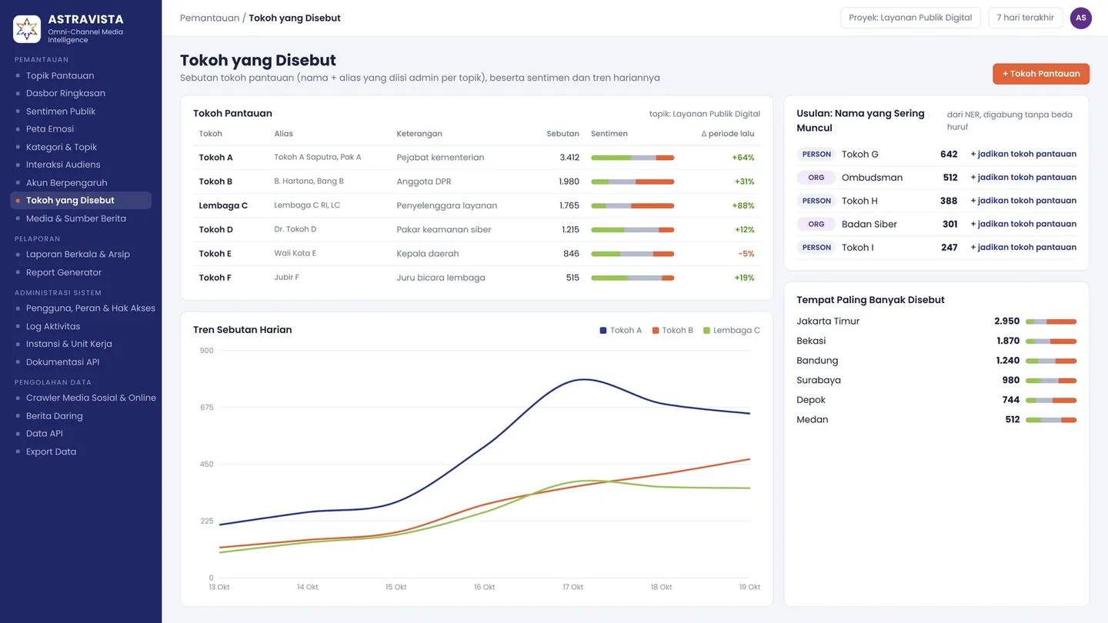The height and width of the screenshot is (623, 1108).
Task: Click the ORG tag beside Badan Siber
Action: [x=816, y=224]
